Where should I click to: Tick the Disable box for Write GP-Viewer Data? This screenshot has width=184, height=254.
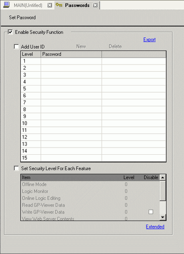[x=150, y=212]
